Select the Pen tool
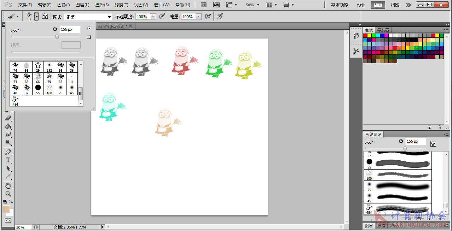This screenshot has height=231, width=452. [x=8, y=152]
